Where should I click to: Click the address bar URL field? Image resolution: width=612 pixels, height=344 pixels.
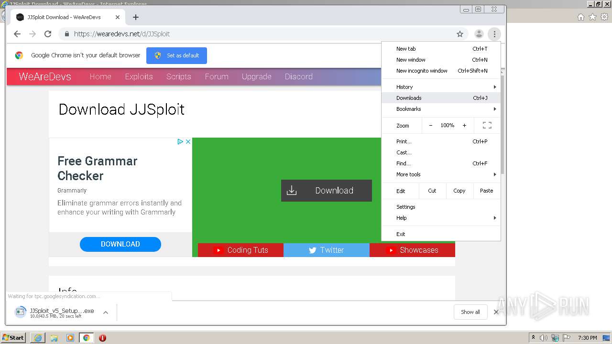tap(263, 34)
